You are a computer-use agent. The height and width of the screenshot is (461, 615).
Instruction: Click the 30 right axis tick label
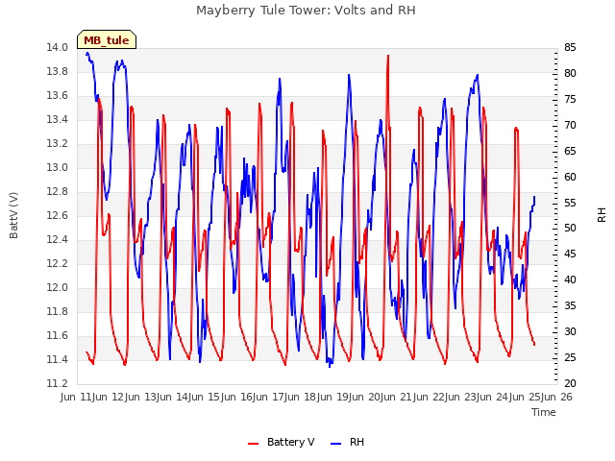(x=570, y=332)
